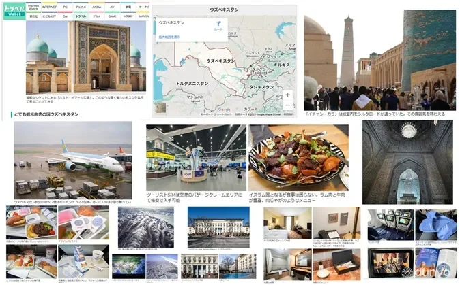This screenshot has width=460, height=285.
Task: Click the ツーリストSIM airport caption text
Action: 195,198
